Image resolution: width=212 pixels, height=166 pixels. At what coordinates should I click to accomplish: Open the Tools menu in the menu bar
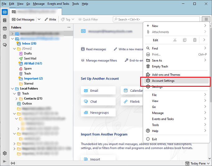click(x=75, y=4)
